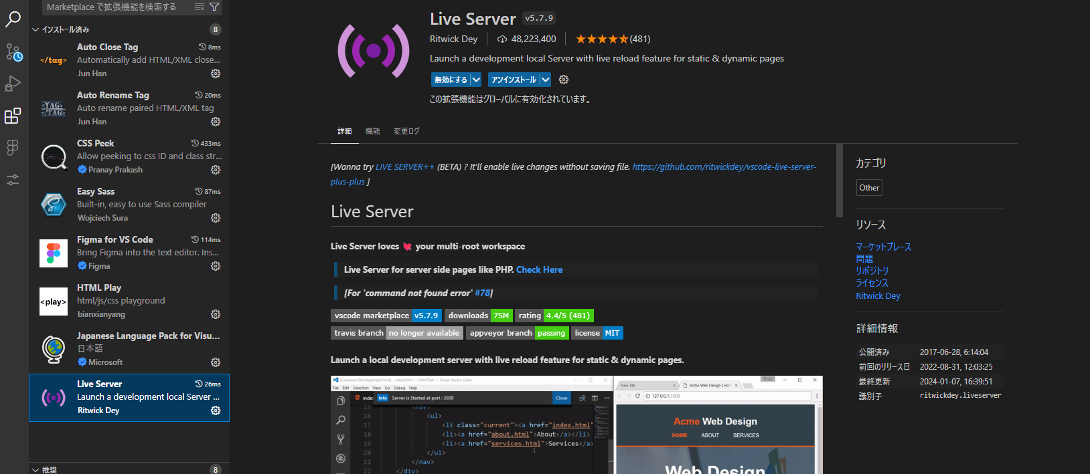This screenshot has height=474, width=1090.
Task: Open the Search view in activity bar
Action: coord(13,19)
